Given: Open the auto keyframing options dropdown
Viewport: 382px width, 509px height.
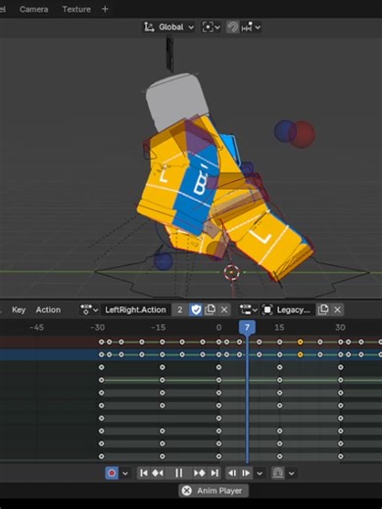Looking at the screenshot, I should click(x=125, y=473).
